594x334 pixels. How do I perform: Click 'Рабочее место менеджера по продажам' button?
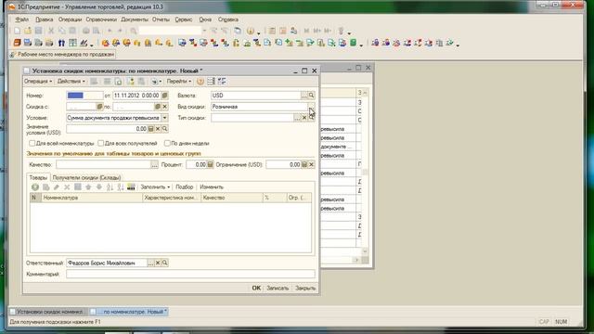(62, 55)
